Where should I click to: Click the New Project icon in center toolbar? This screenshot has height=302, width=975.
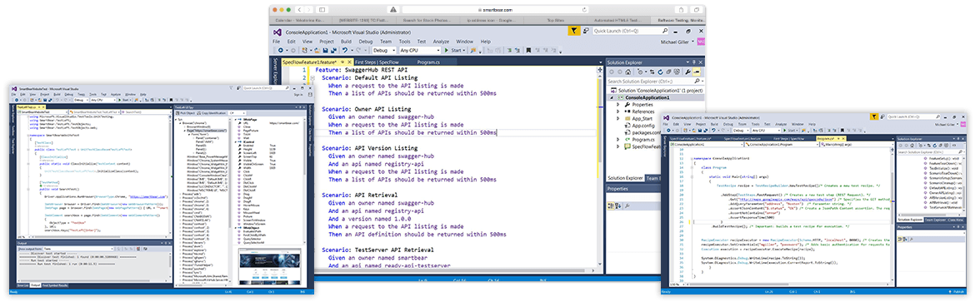[305, 50]
